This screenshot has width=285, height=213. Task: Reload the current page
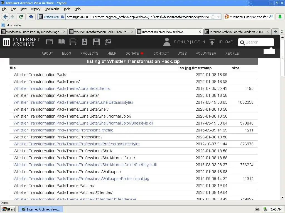(x=21, y=17)
